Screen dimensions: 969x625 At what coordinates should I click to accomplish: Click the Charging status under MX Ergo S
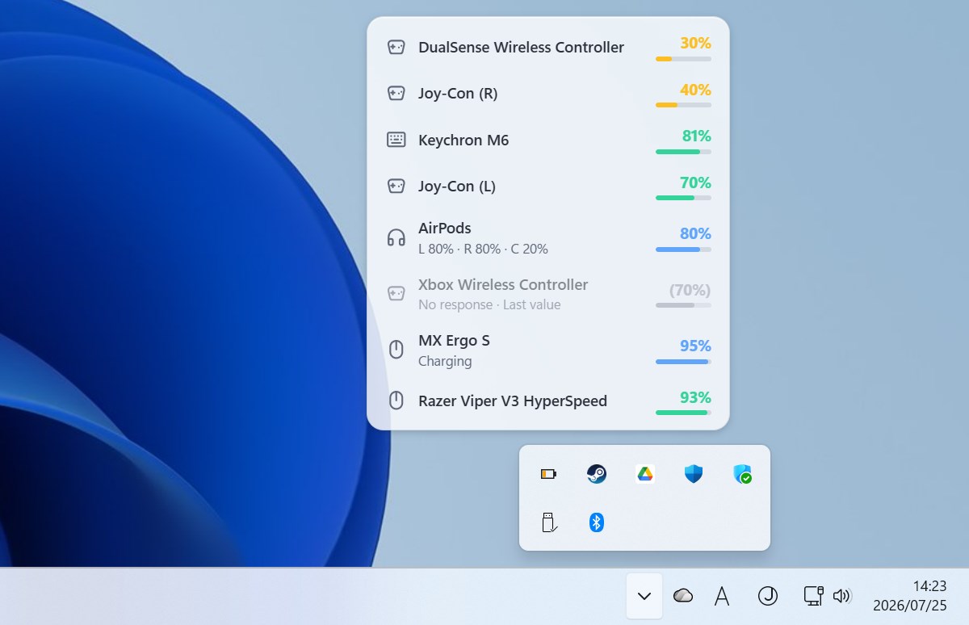click(x=445, y=361)
